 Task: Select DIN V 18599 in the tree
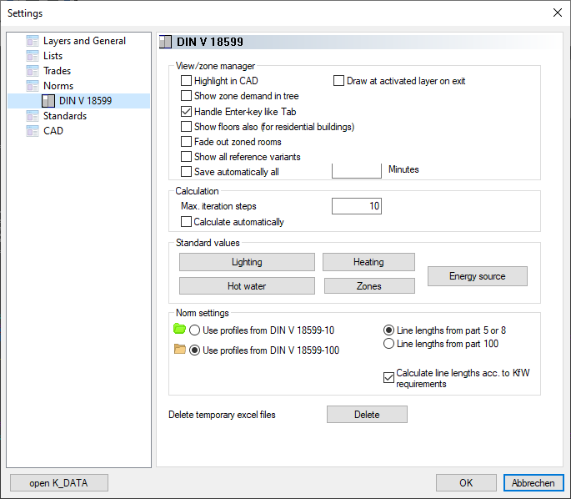tap(85, 101)
